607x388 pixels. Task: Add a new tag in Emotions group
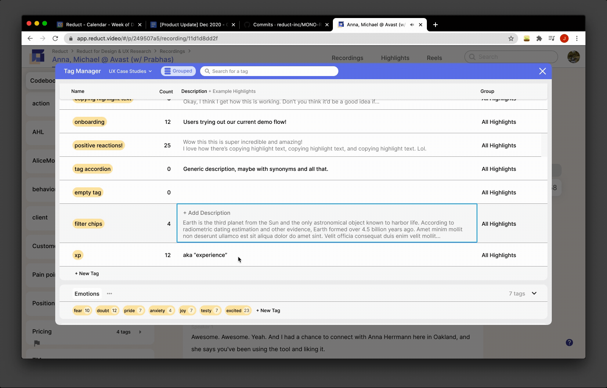pyautogui.click(x=268, y=310)
